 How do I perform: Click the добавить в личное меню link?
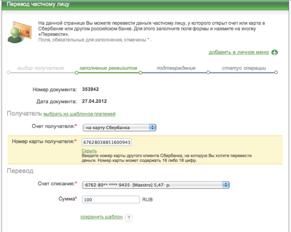(239, 52)
